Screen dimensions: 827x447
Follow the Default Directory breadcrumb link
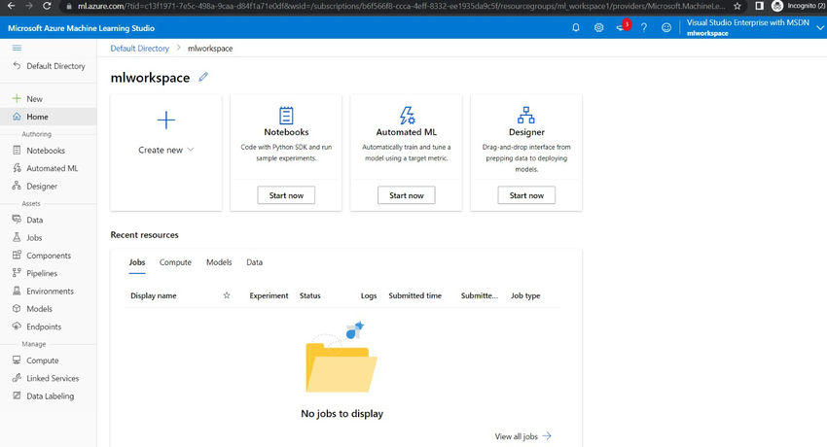click(x=140, y=48)
